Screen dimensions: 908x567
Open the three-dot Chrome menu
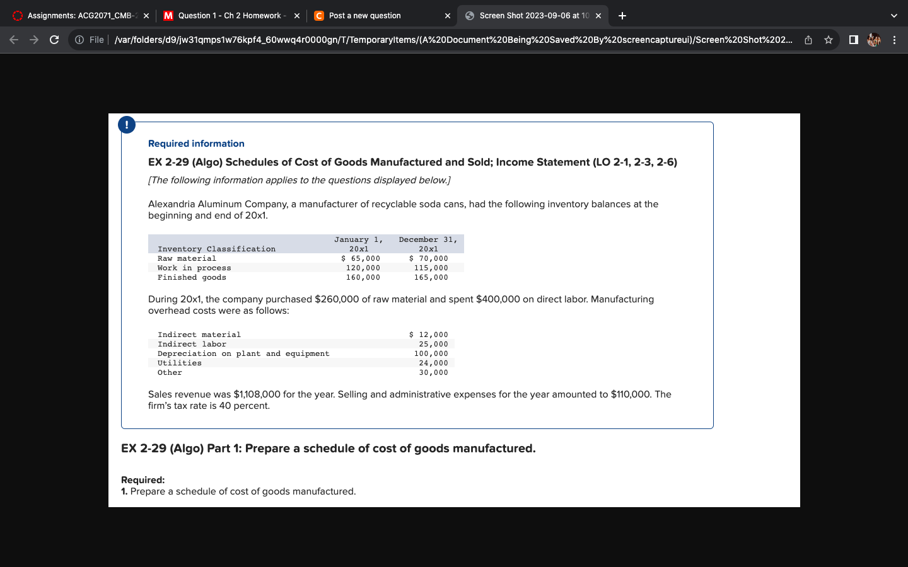pyautogui.click(x=895, y=39)
